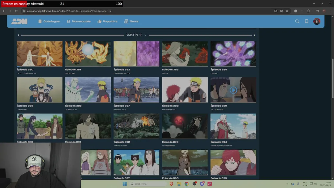Click 'Le Rideau tombe' subtitle
Image resolution: width=334 pixels, height=188 pixels.
click(169, 146)
